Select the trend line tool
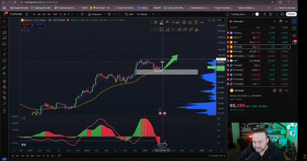 [4, 27]
